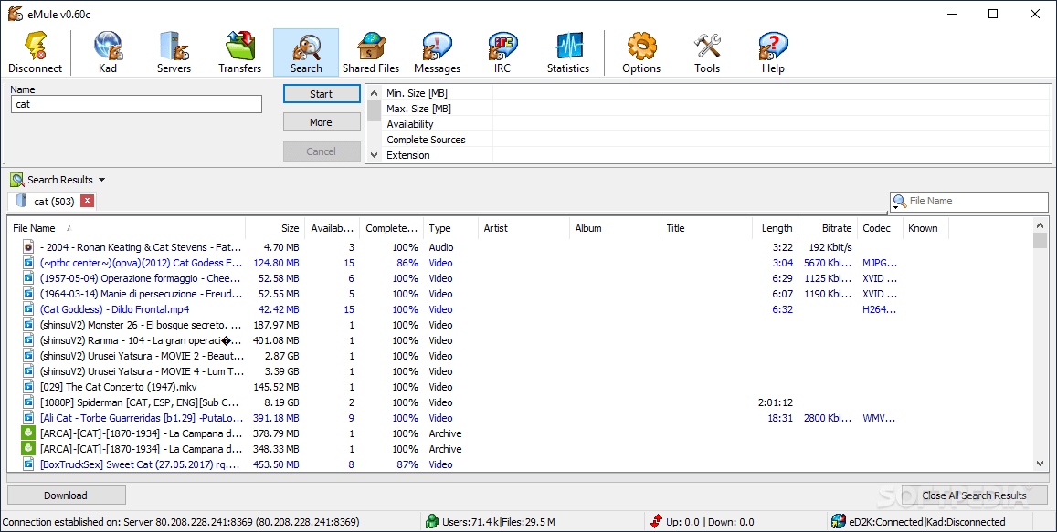Click the video icon beside The Cat Concerto
The image size is (1057, 532).
(x=28, y=387)
